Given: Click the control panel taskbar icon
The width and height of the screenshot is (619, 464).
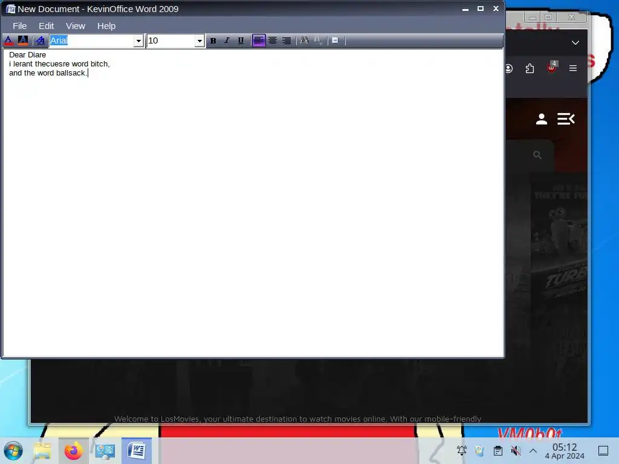Looking at the screenshot, I should 105,451.
